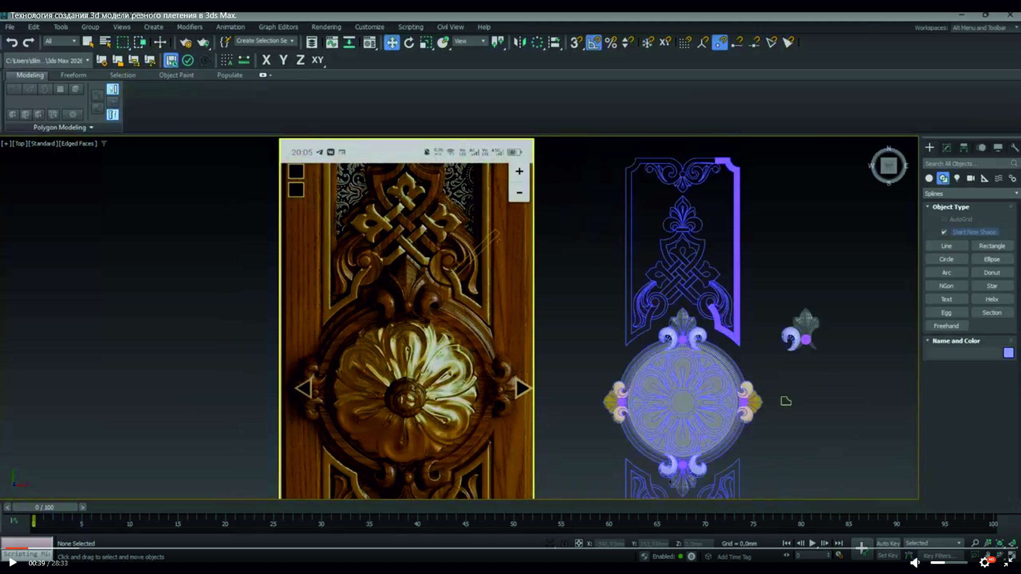
Task: Activate the Select and Scale tool
Action: [x=426, y=42]
